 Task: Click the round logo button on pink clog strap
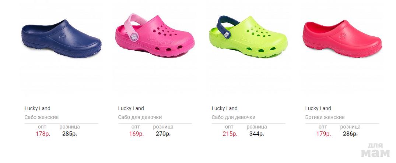(x=134, y=37)
